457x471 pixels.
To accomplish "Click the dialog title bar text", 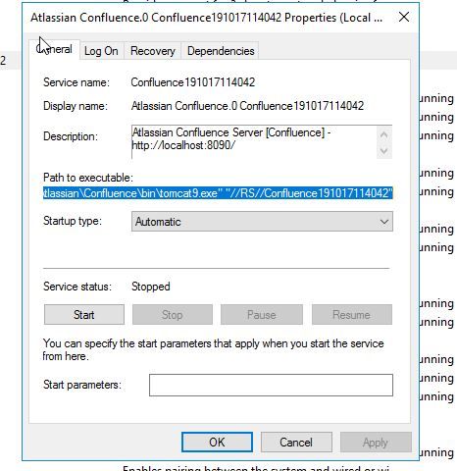I will pos(206,18).
